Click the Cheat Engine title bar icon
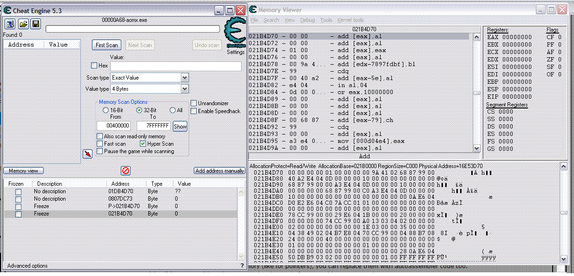 [7, 10]
